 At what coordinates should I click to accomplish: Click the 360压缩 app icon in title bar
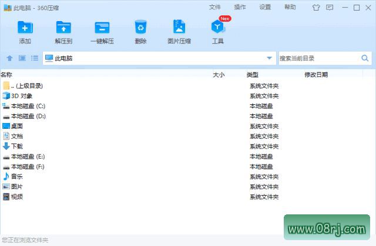tap(8, 8)
